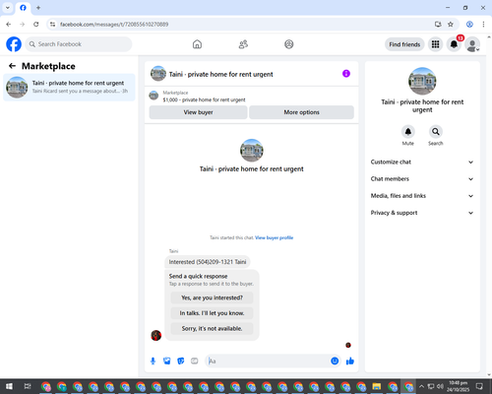Mute the conversation with the bell icon
The width and height of the screenshot is (492, 394).
[408, 132]
